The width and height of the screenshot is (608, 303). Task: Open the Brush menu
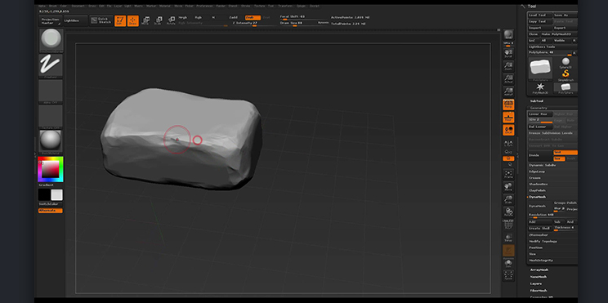[x=52, y=7]
